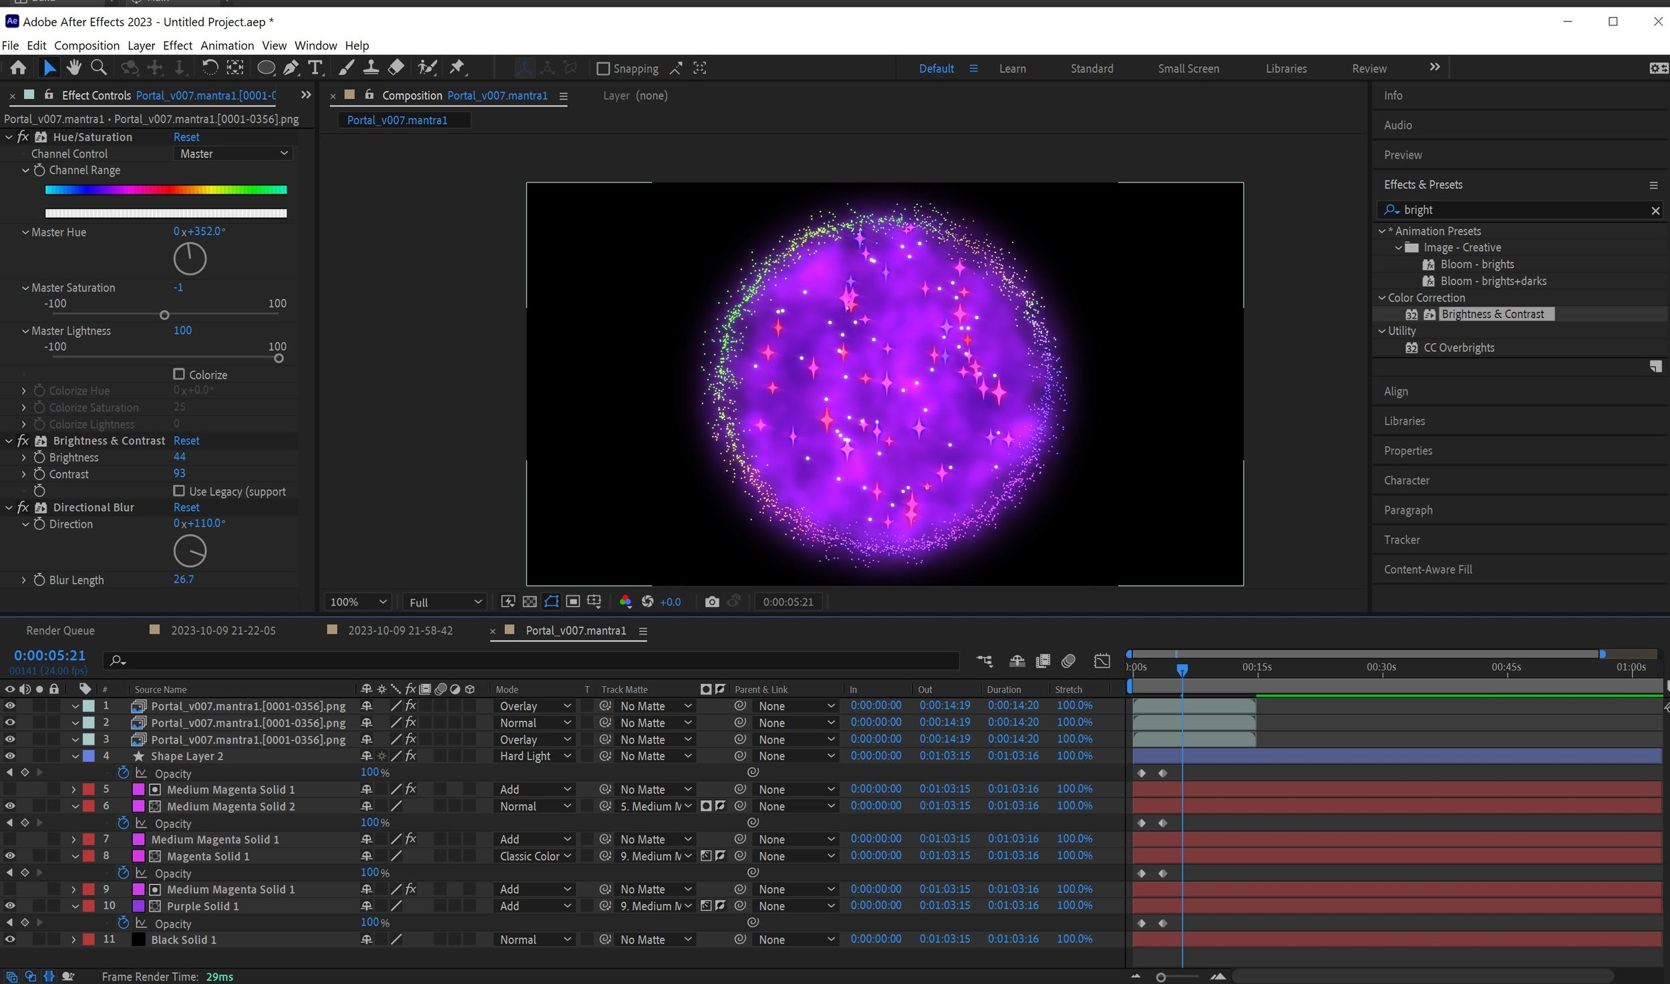
Task: Open the 100% magnification dropdown
Action: point(358,602)
